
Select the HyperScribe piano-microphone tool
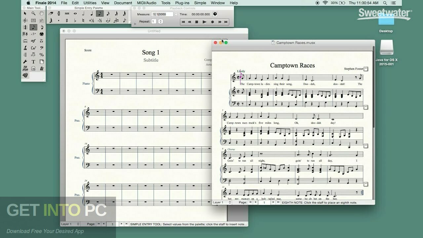25,34
